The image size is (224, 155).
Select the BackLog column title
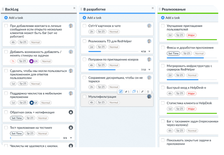(12, 10)
